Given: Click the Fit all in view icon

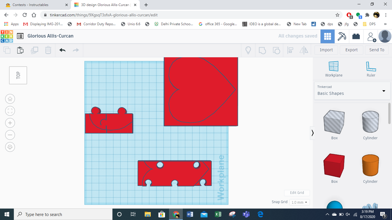Looking at the screenshot, I should [10, 111].
